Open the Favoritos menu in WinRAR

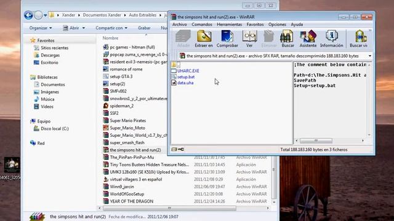tap(255, 25)
